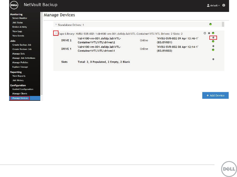Open Manage Job Definitions
This screenshot has height=177, width=237.
coord(24,58)
